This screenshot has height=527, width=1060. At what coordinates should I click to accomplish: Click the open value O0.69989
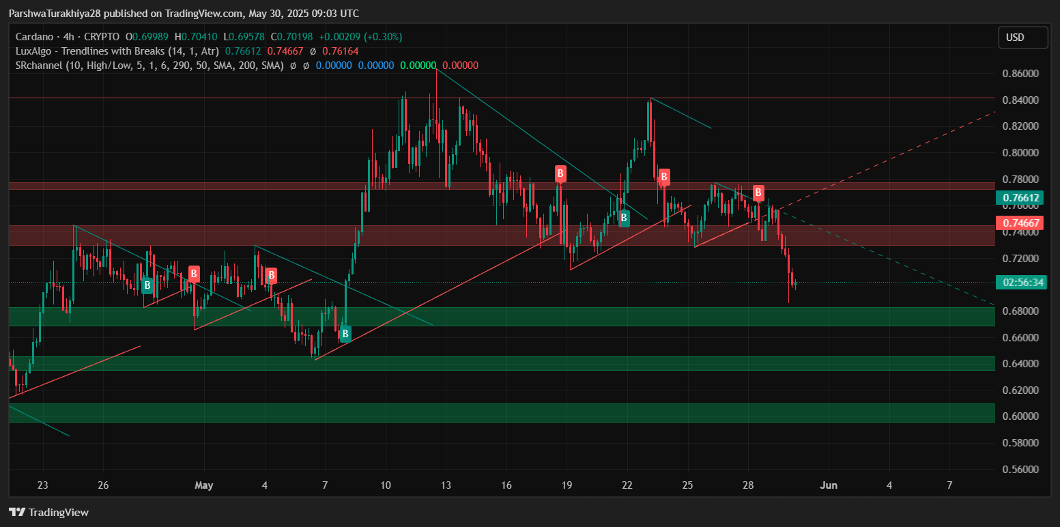click(x=147, y=37)
